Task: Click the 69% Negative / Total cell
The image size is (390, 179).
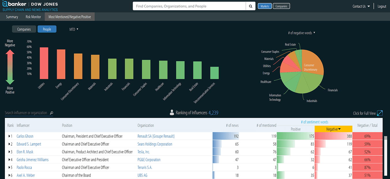Action: click(x=367, y=136)
